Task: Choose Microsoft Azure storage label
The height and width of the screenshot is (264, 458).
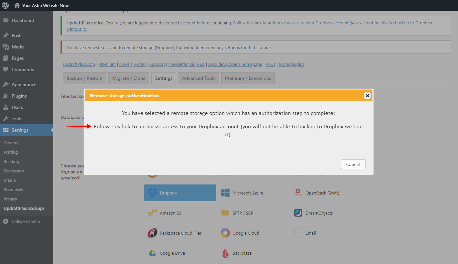Action: coord(248,193)
